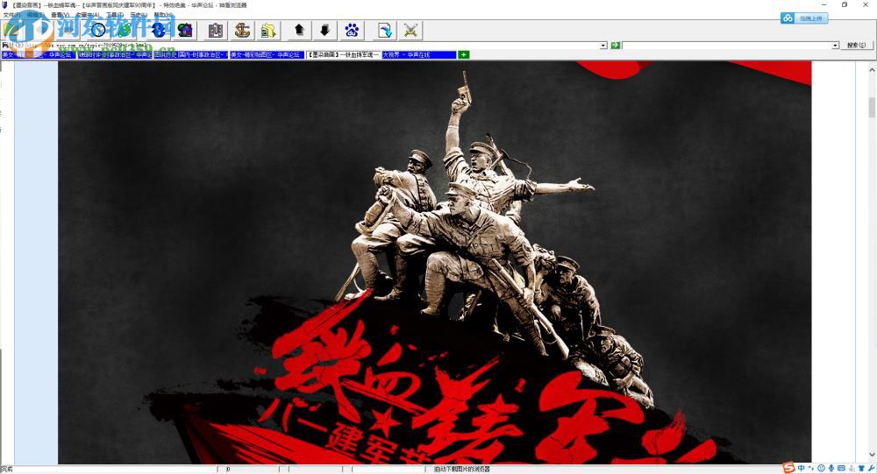Click the clock history toolbar icon

pos(99,30)
